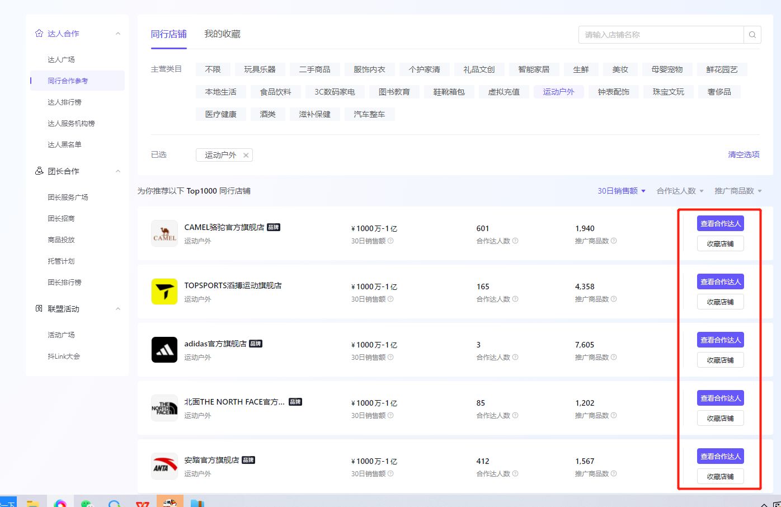Select the 食品饮料 category filter

coord(275,92)
